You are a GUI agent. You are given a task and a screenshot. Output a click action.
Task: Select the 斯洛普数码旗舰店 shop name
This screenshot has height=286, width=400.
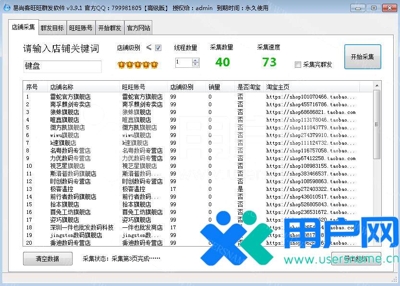(x=73, y=174)
